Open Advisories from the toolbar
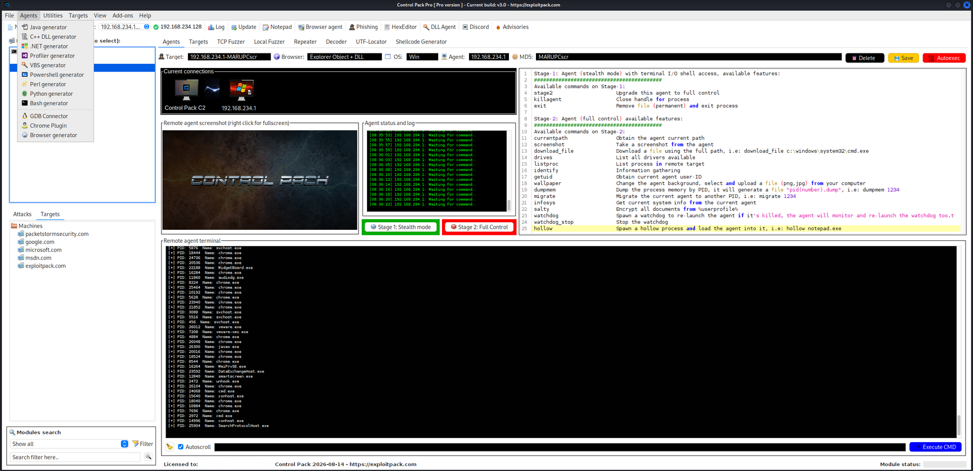The width and height of the screenshot is (973, 471). click(x=512, y=27)
